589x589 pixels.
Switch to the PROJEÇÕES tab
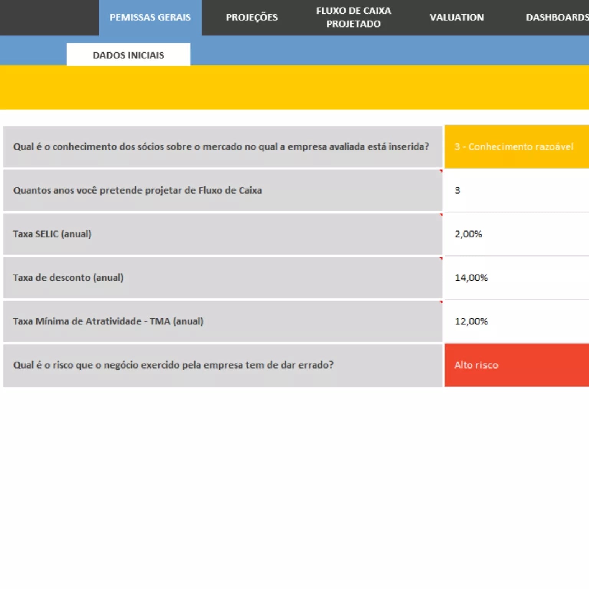coord(252,18)
